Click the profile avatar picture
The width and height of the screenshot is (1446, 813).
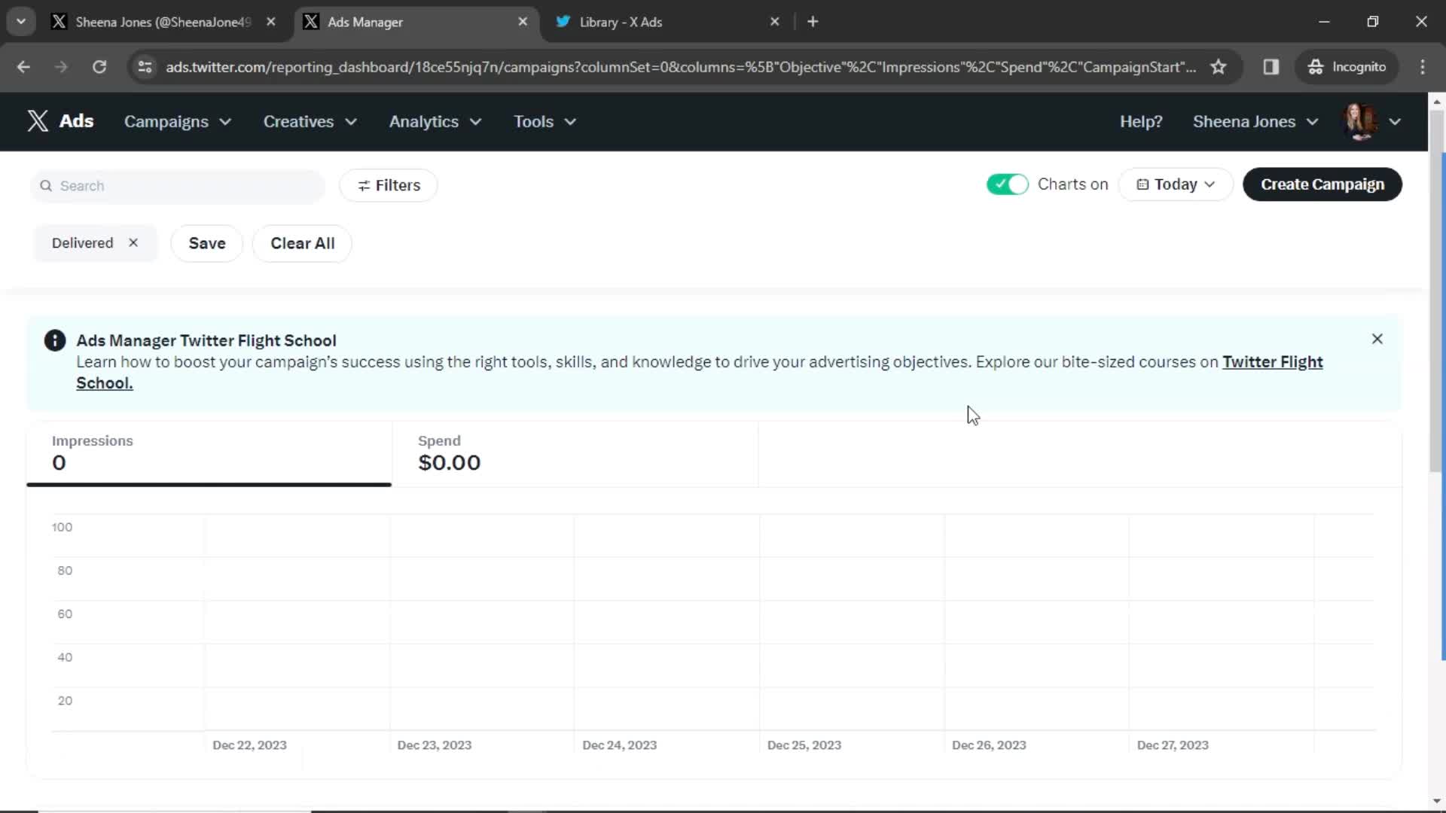tap(1360, 122)
